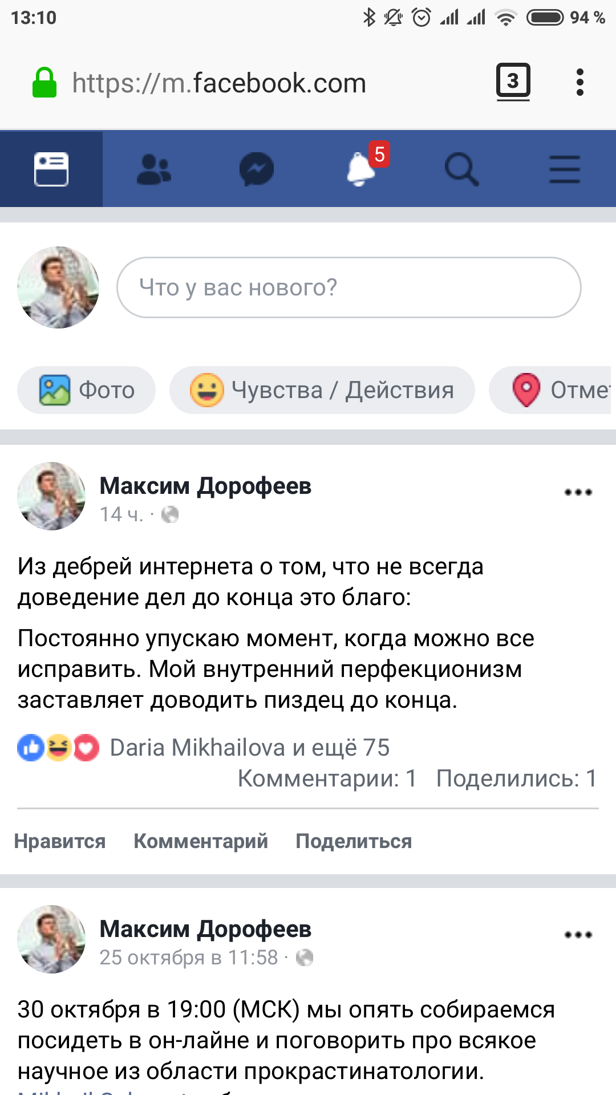Select Чувства / Действия option

click(322, 390)
